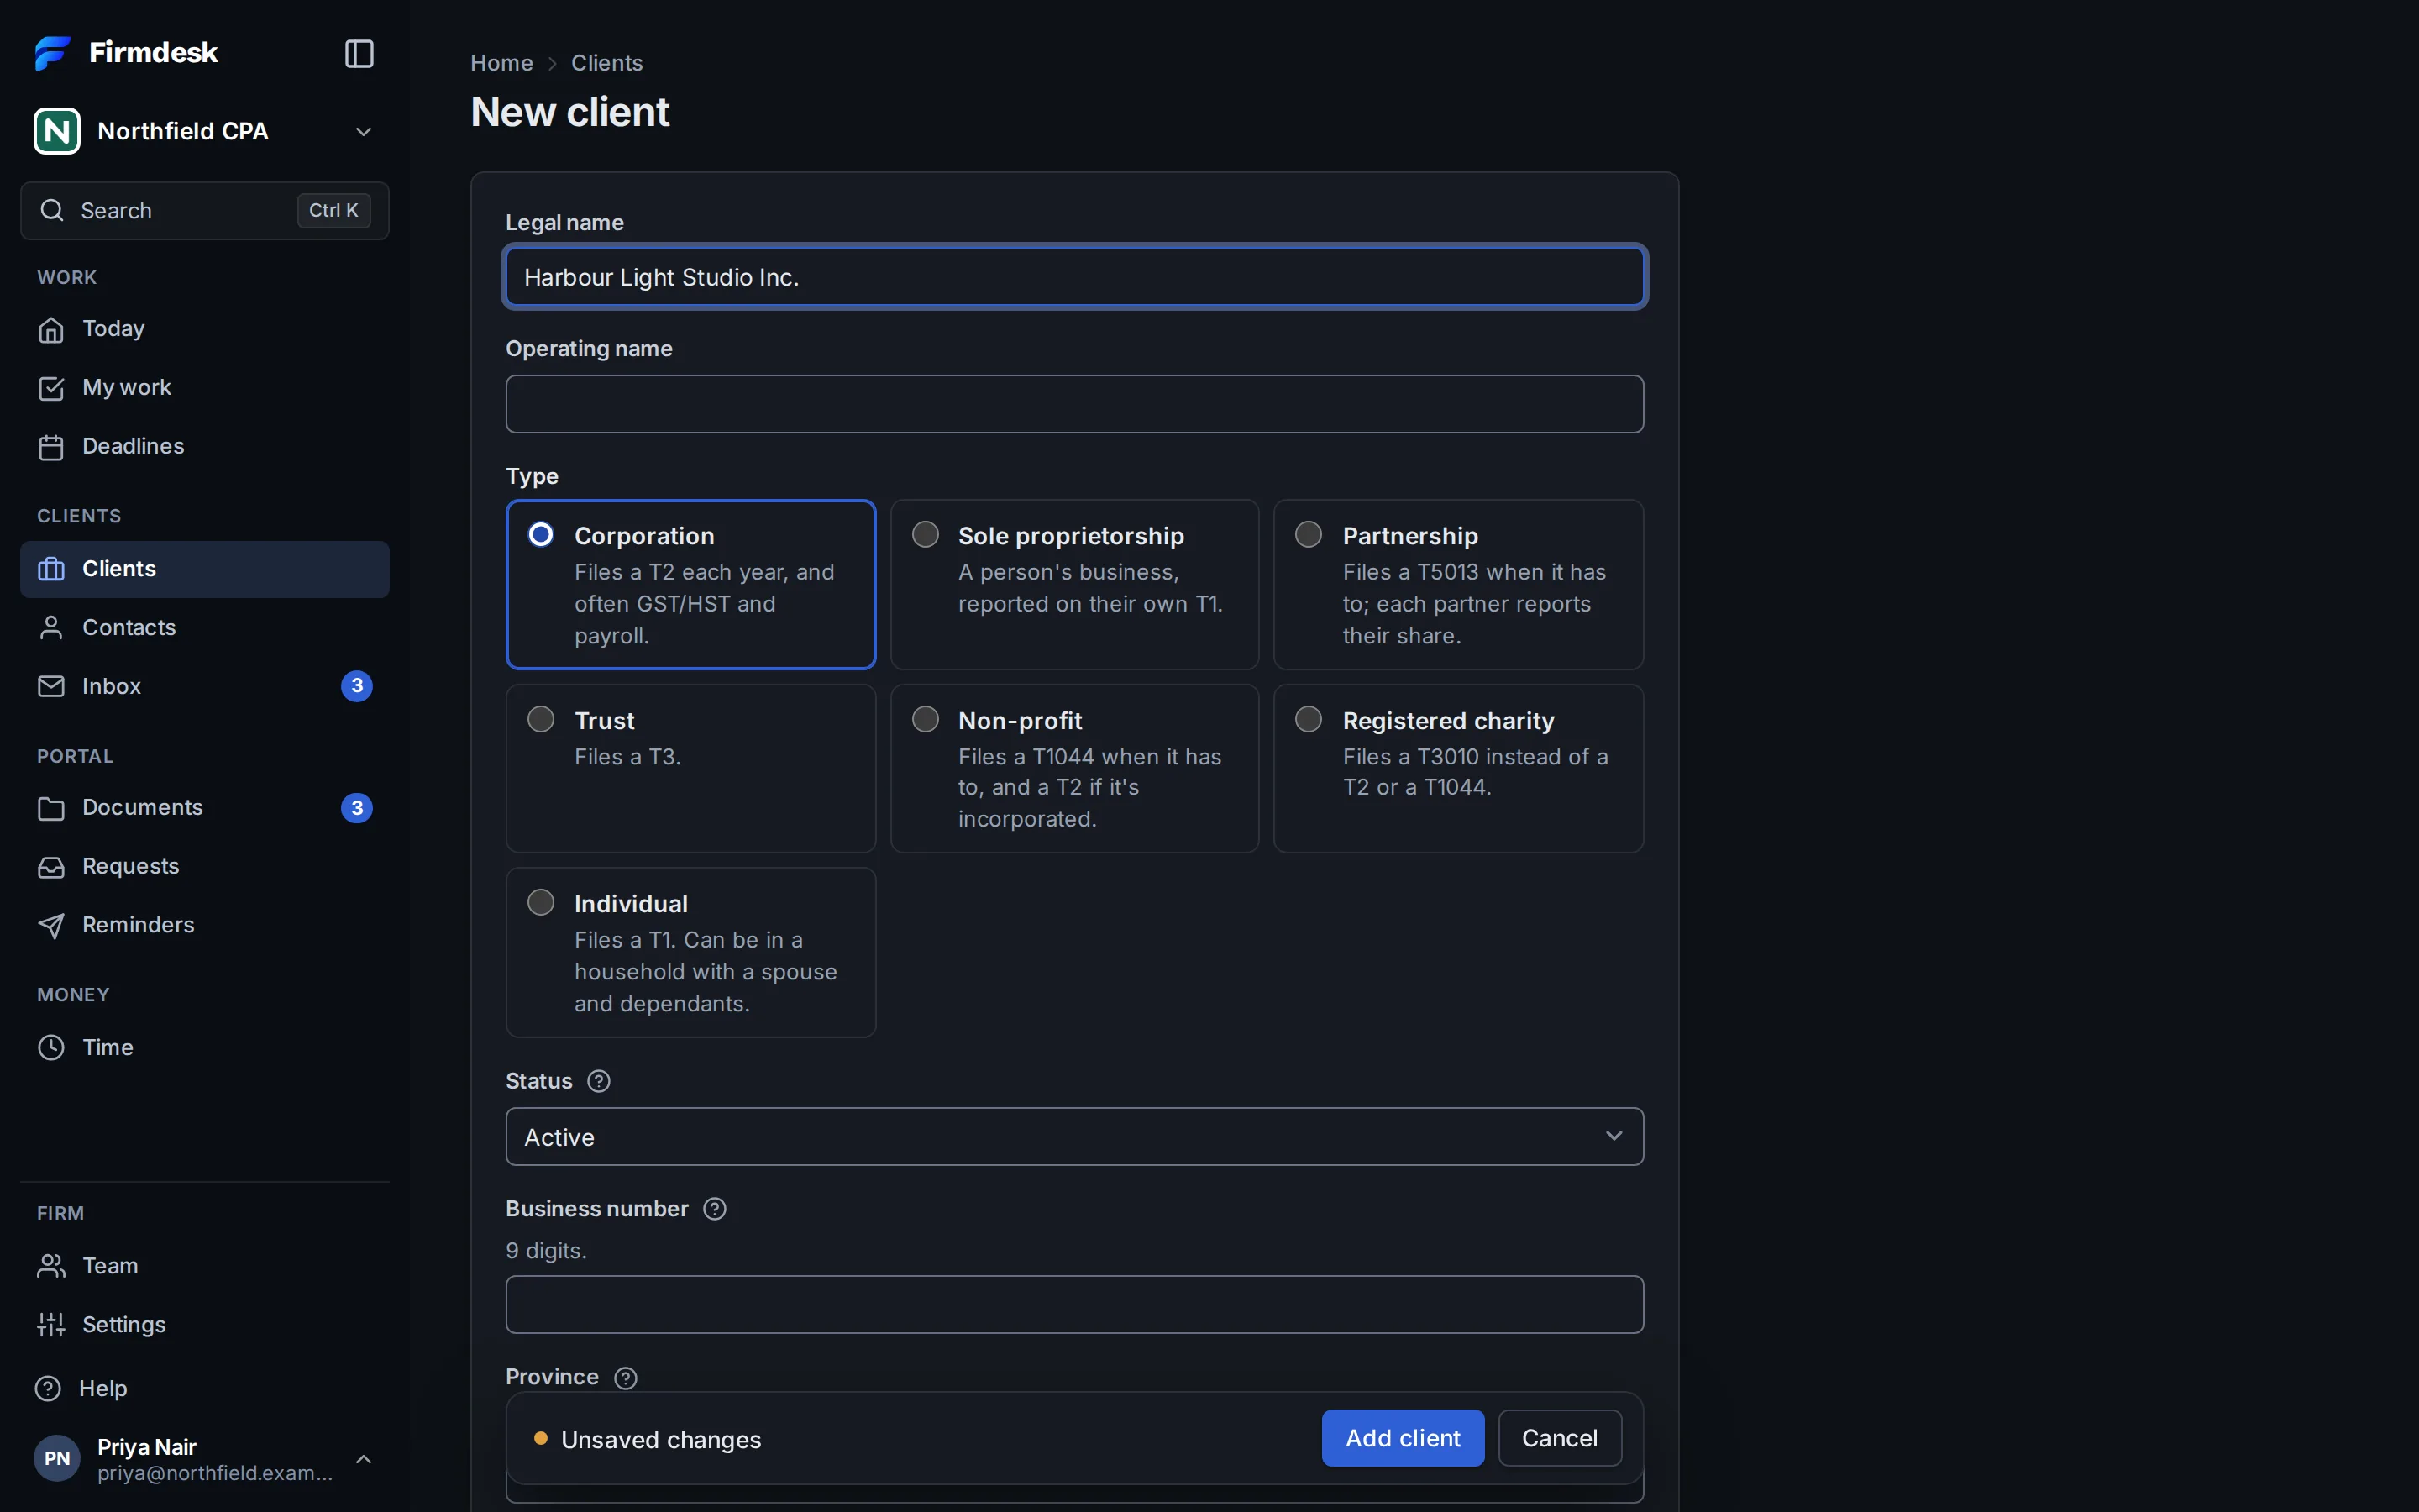The width and height of the screenshot is (2419, 1512).
Task: Click the Province help question icon
Action: coord(626,1378)
